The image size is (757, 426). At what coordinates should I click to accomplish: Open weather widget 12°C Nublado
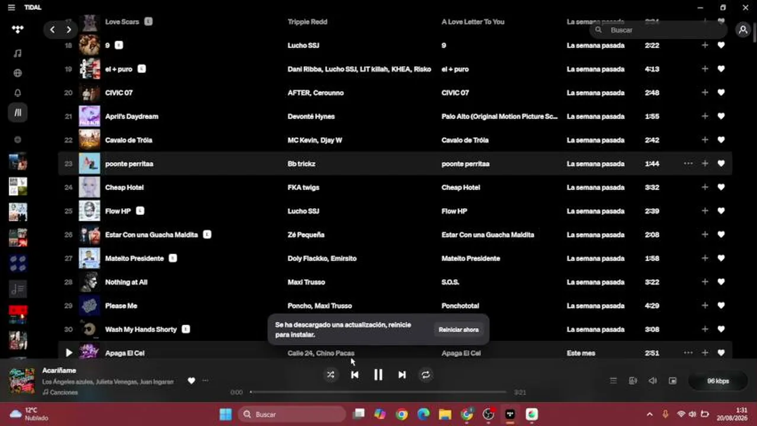pyautogui.click(x=28, y=414)
